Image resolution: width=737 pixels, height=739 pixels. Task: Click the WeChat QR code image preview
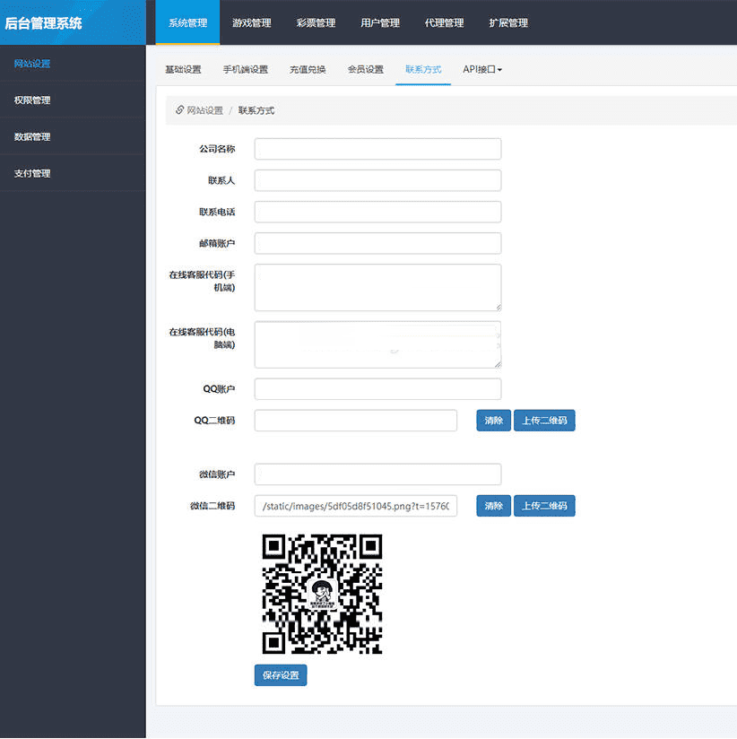click(322, 595)
